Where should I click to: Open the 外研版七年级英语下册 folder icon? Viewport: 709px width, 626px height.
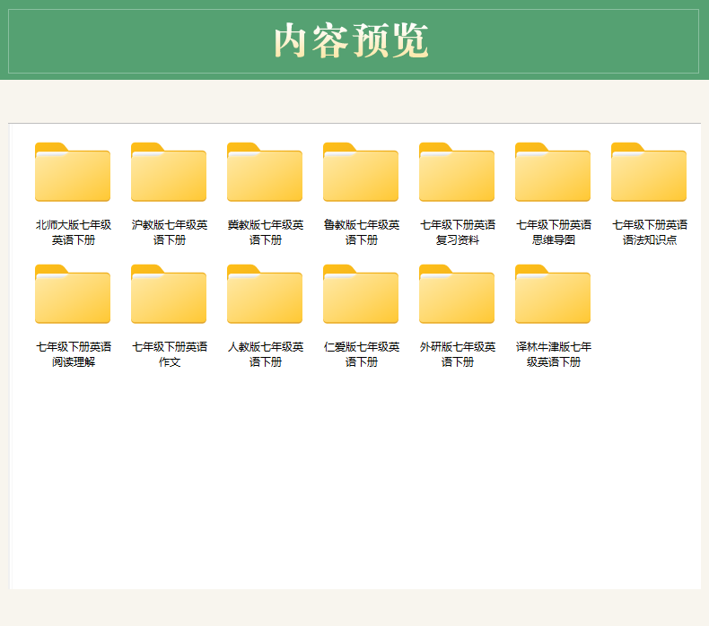tap(457, 294)
